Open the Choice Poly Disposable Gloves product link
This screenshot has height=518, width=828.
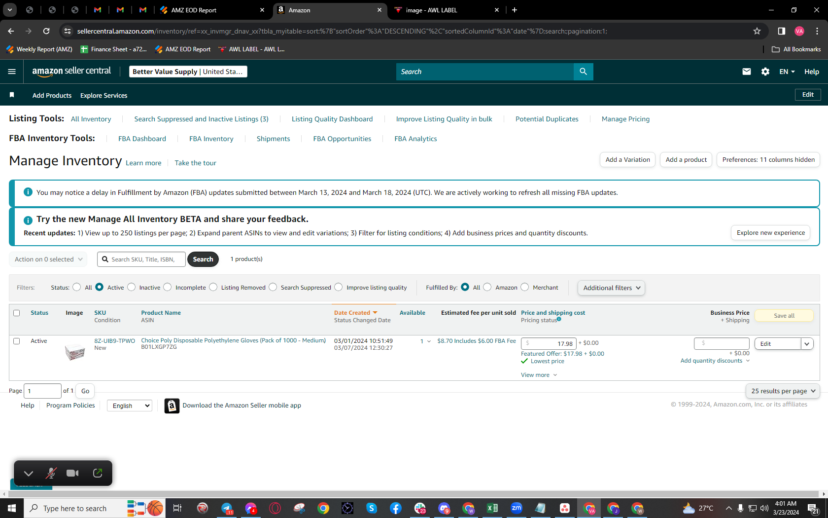[x=234, y=340]
